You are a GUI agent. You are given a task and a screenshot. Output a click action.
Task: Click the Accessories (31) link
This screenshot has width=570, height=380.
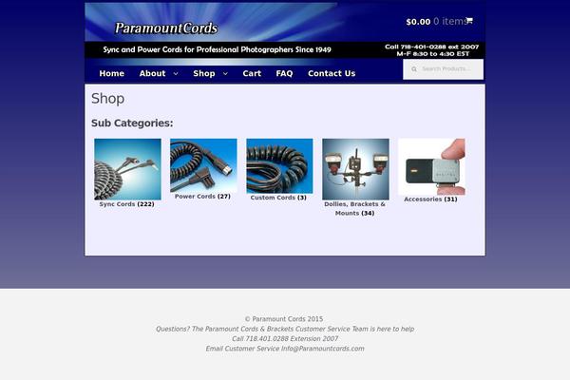point(430,199)
